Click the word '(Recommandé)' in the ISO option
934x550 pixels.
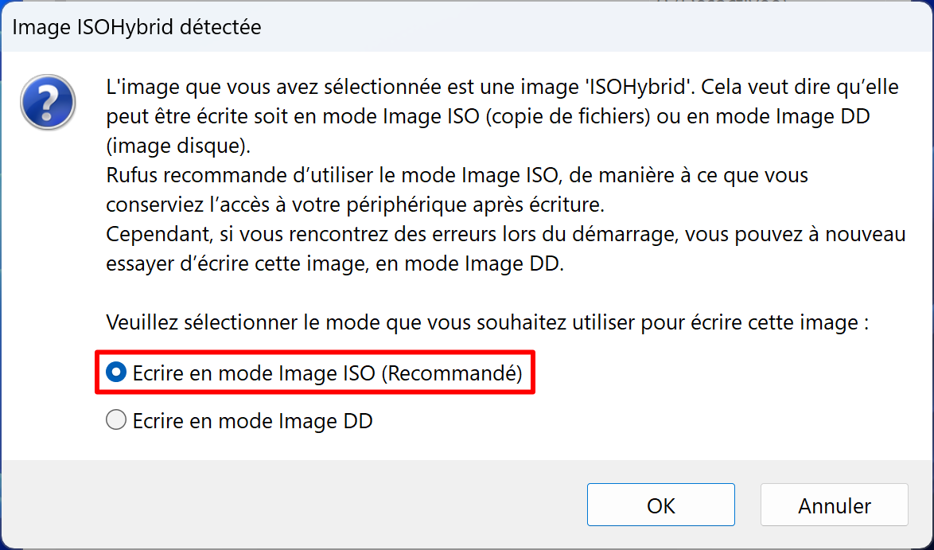452,373
